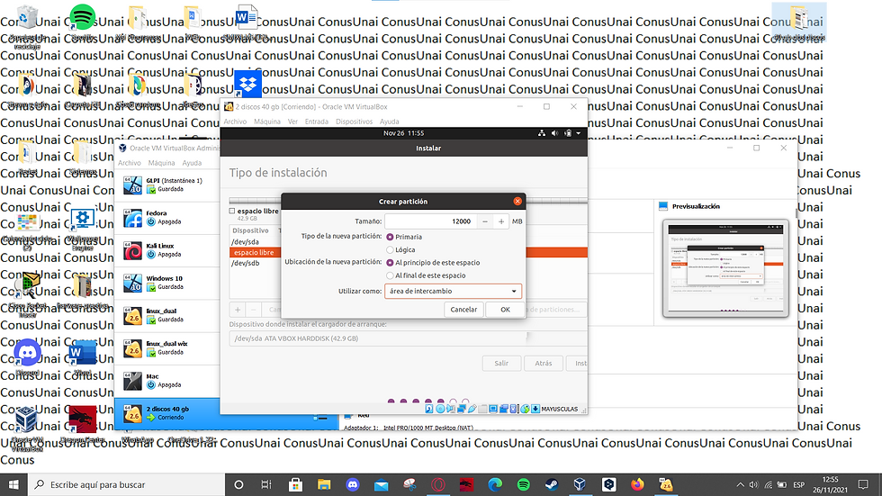882x496 pixels.
Task: Open Archivo menu in running VM window
Action: tap(235, 122)
